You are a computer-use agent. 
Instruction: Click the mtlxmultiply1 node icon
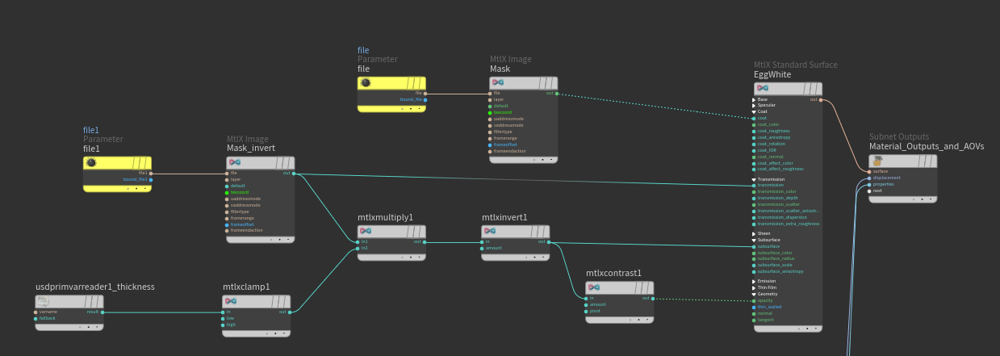pos(366,232)
